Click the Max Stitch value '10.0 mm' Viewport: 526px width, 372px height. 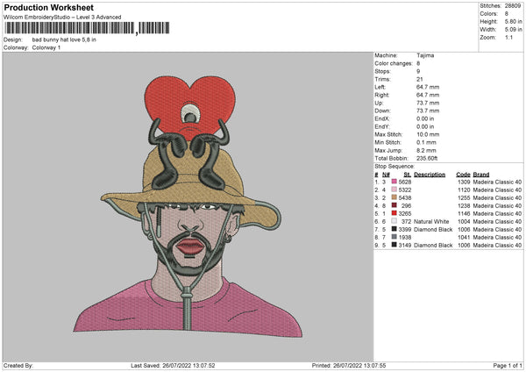click(428, 134)
